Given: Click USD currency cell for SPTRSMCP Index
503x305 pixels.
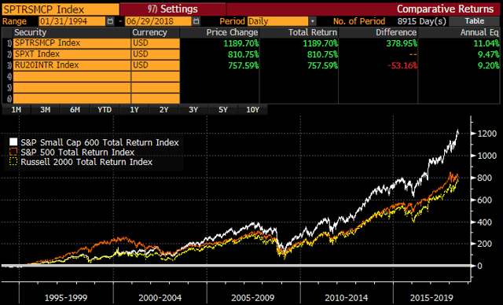Looking at the screenshot, I should (x=156, y=43).
